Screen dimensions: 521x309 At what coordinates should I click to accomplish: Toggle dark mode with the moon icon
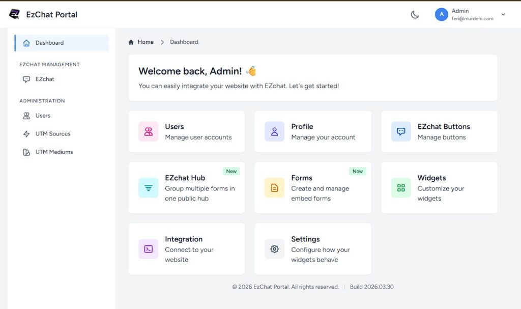[x=415, y=15]
